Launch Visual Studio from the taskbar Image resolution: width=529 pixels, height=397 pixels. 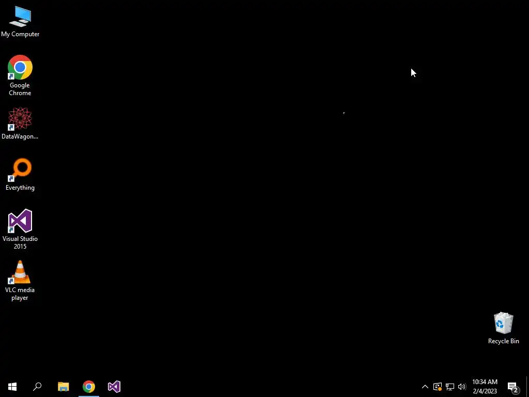pyautogui.click(x=114, y=387)
